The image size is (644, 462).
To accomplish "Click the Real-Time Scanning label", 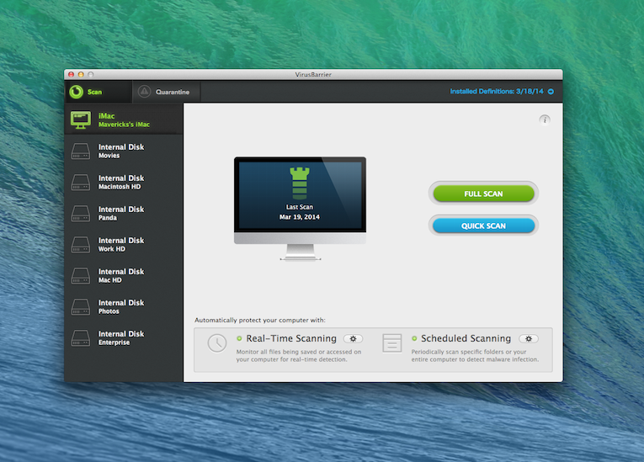I will coord(291,338).
